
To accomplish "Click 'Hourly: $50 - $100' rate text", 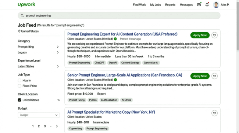I will [79, 56].
